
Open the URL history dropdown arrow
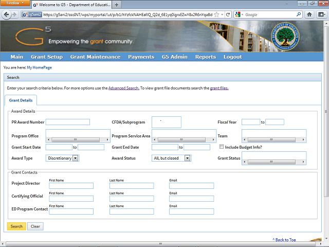point(222,15)
